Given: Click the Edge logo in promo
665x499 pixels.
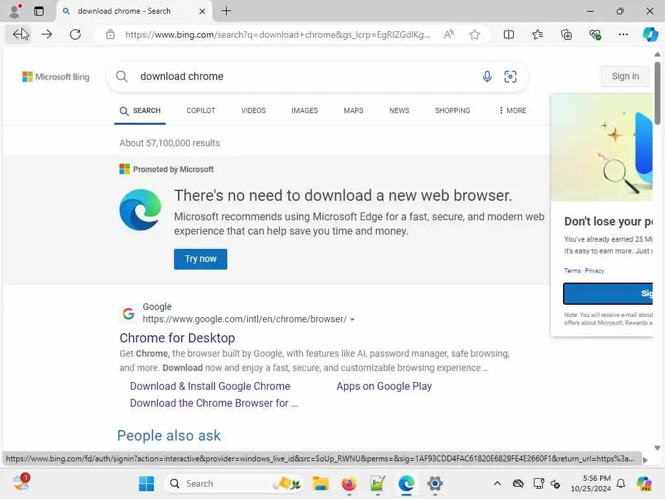Looking at the screenshot, I should [140, 210].
